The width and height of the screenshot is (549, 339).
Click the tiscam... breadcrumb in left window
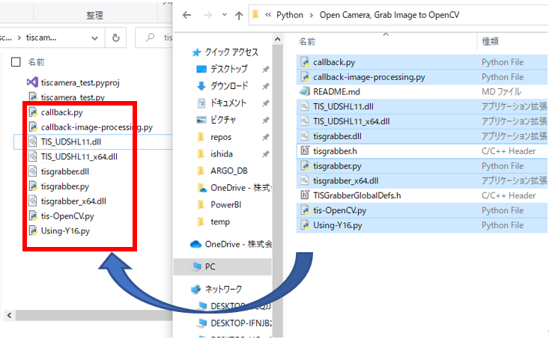pyautogui.click(x=41, y=37)
